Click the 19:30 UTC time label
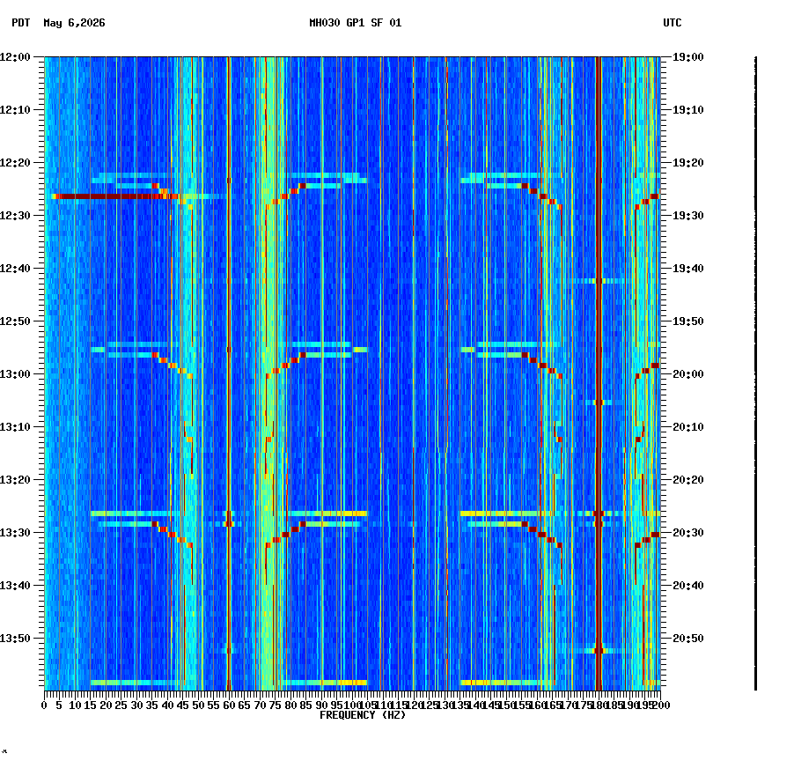Screen dimensions: 794x761 (688, 216)
